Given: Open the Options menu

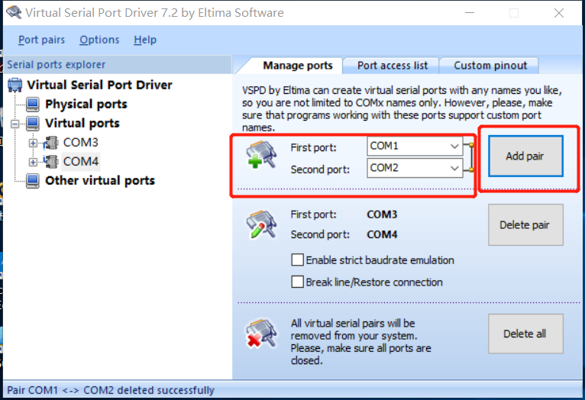Looking at the screenshot, I should click(99, 40).
